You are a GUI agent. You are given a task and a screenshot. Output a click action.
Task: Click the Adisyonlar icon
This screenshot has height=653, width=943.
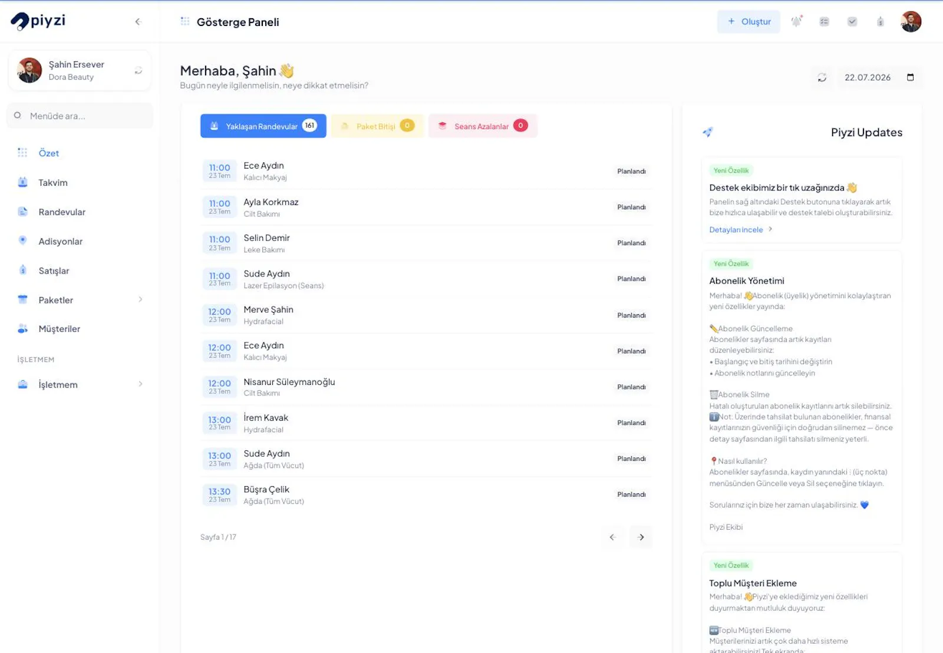22,240
